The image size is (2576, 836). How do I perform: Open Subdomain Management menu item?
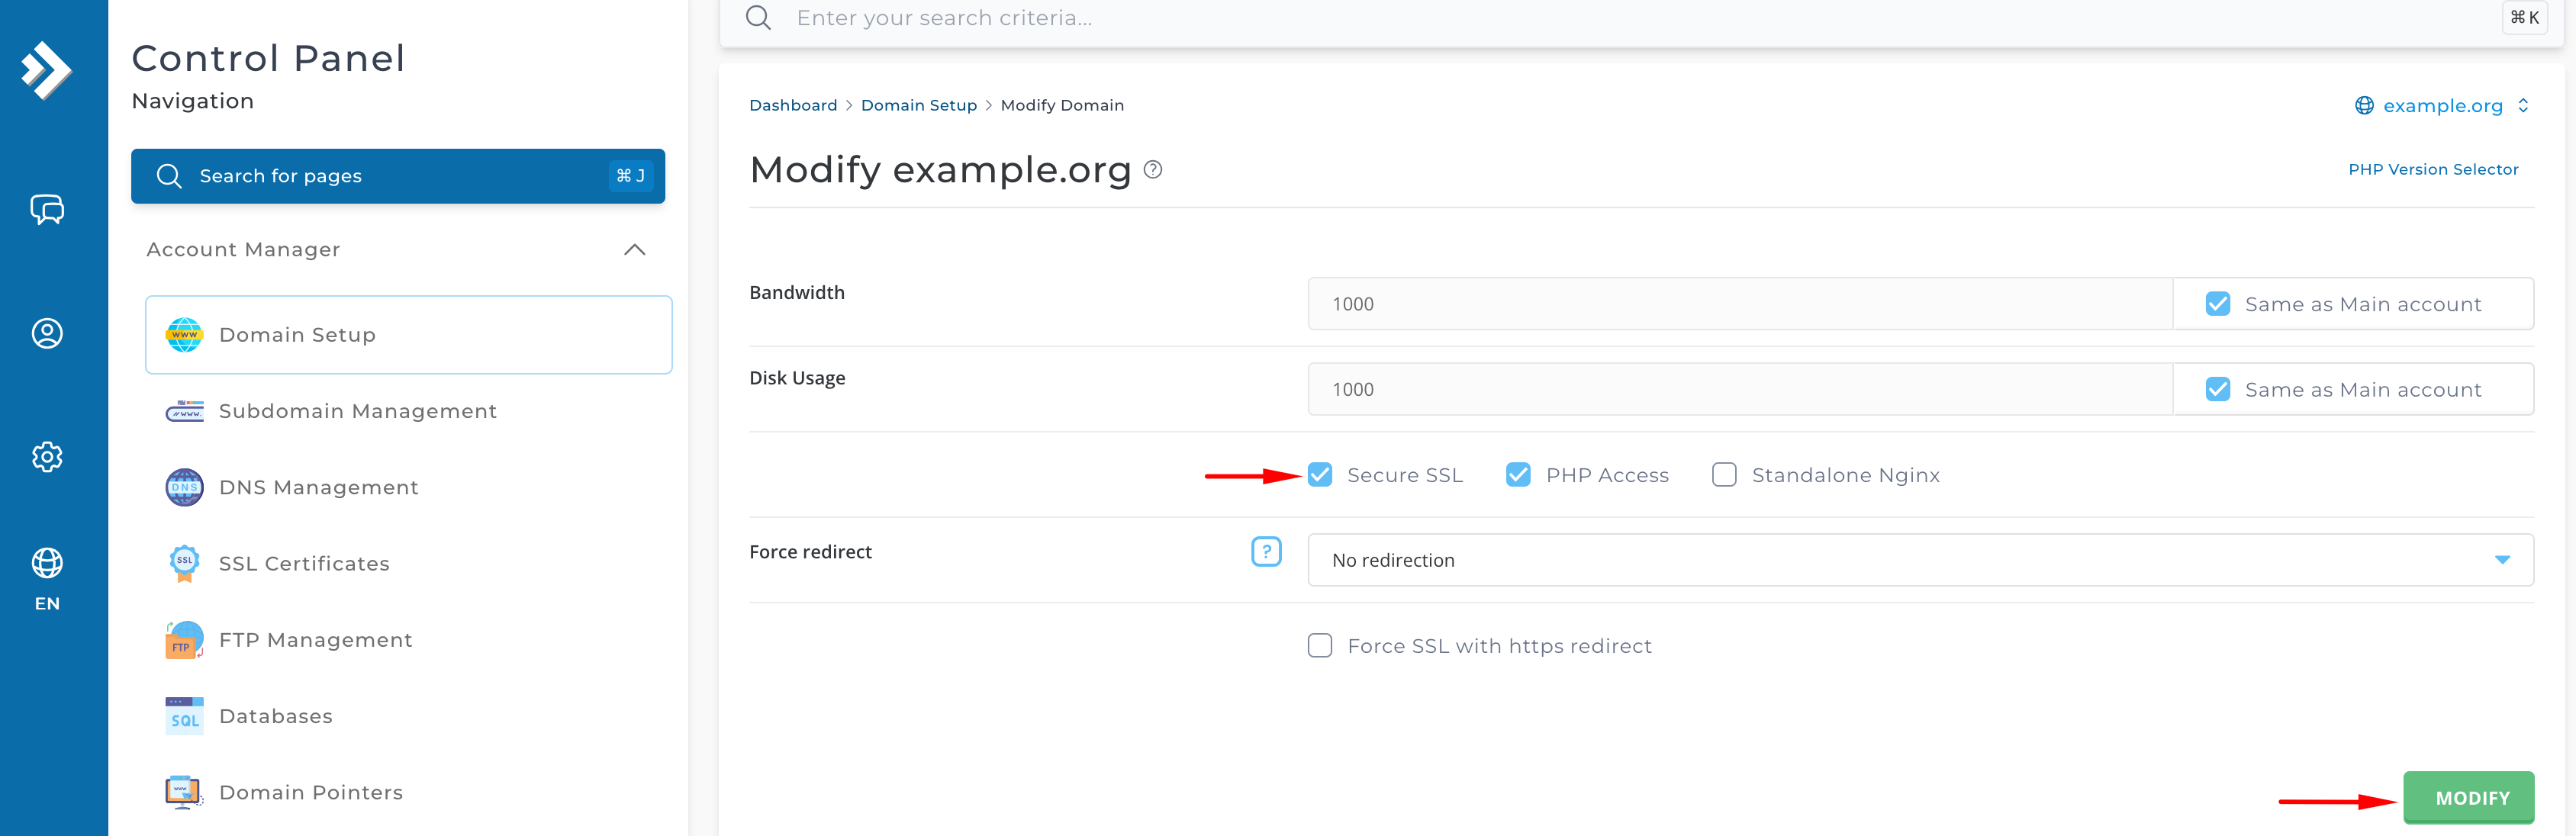click(357, 411)
